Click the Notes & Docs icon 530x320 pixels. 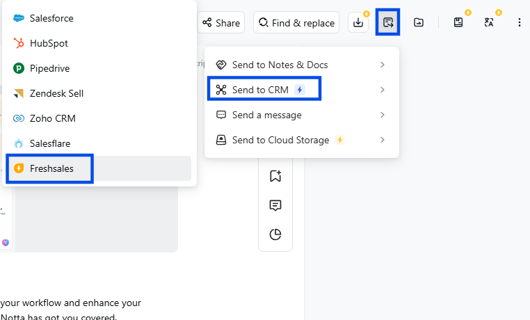[x=221, y=65]
